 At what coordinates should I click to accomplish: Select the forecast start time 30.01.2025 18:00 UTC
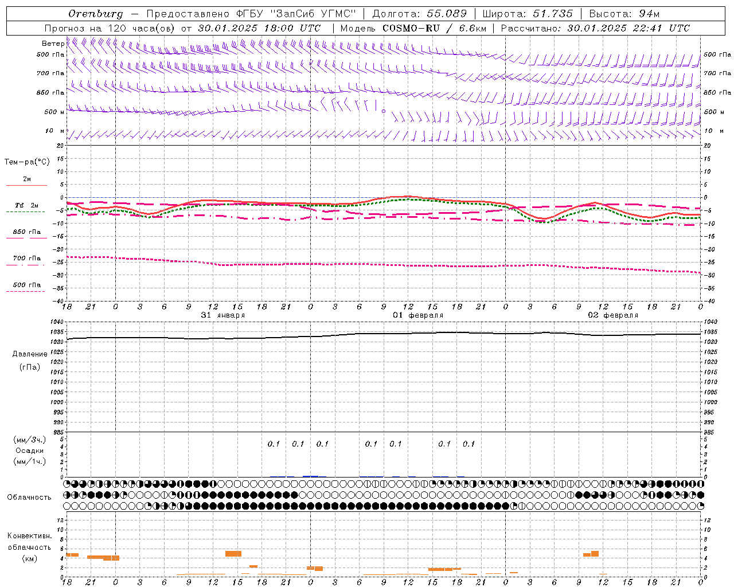coord(259,28)
